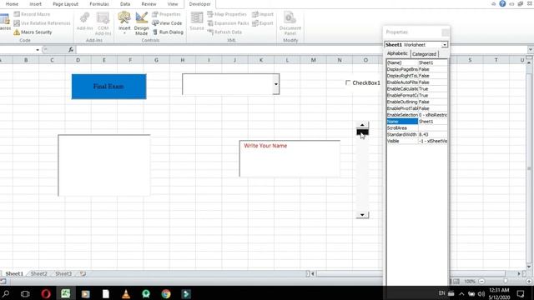Select the EnableOutlining property

[x=417, y=102]
